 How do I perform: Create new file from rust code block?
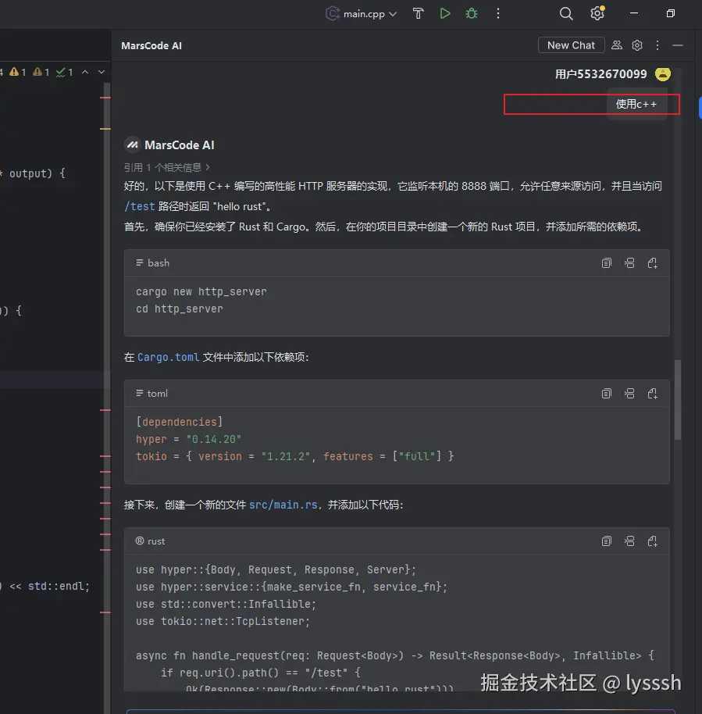(x=653, y=541)
